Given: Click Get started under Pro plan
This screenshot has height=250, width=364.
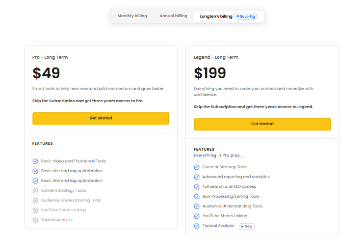Looking at the screenshot, I should (x=101, y=118).
